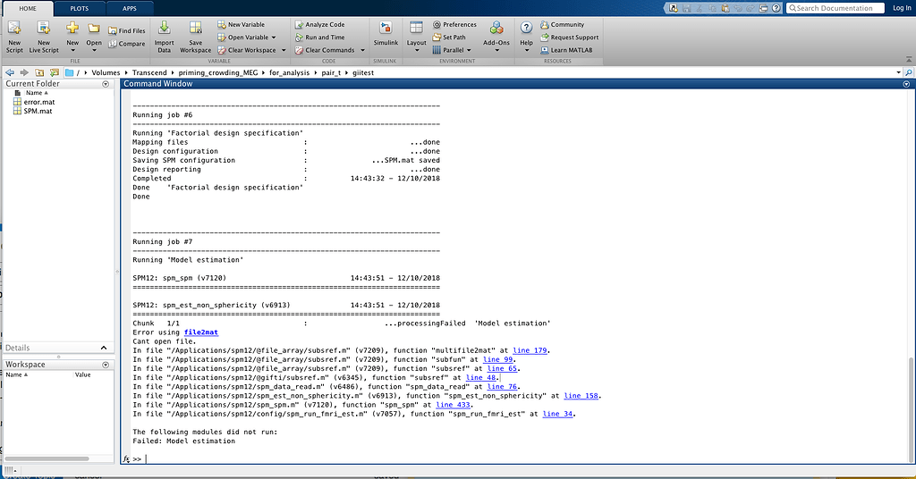Click the Search Documentation field

click(835, 8)
